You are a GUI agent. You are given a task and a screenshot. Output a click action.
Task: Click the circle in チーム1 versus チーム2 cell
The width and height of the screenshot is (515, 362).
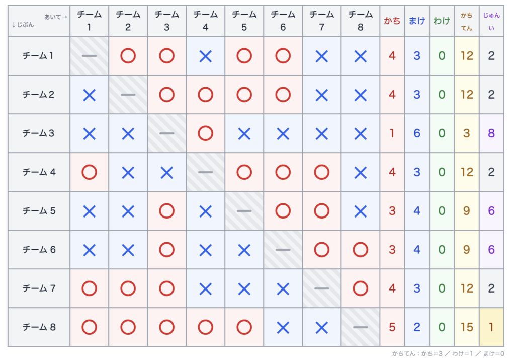point(128,56)
